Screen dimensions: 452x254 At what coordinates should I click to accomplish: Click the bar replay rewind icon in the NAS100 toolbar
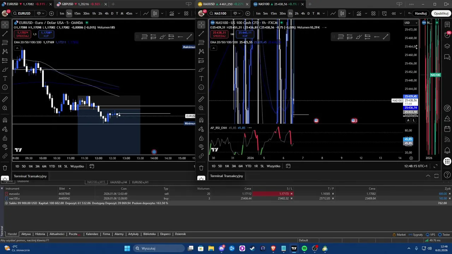point(394,13)
